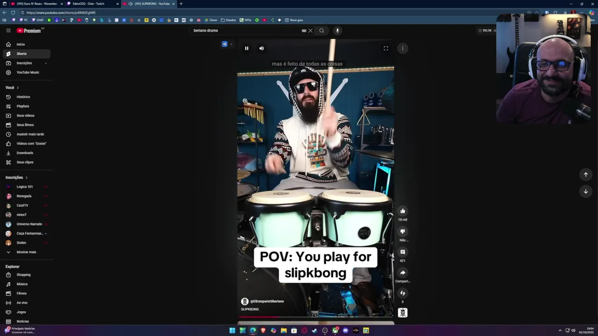Open Notícias under Explorar

click(26, 322)
